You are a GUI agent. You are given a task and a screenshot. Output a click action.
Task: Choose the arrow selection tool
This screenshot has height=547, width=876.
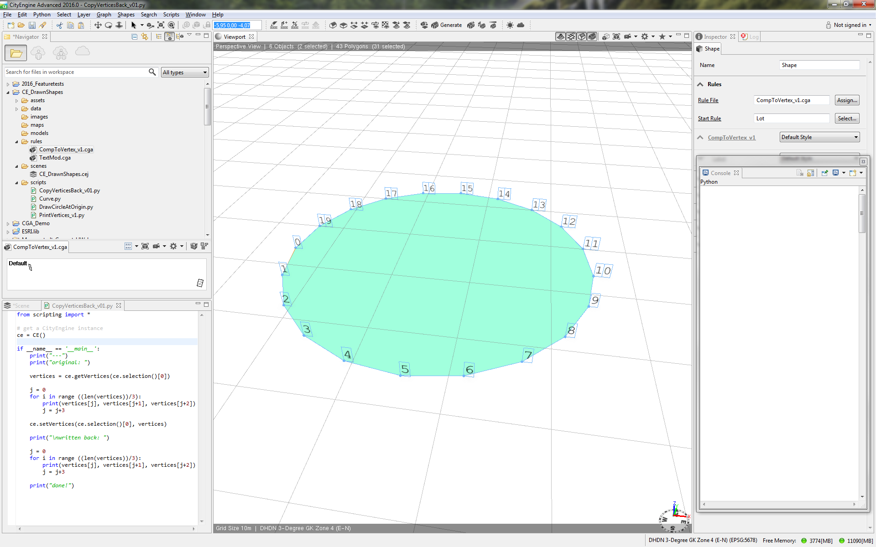point(134,25)
